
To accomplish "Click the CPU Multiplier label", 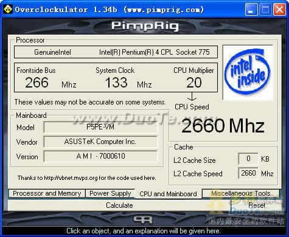I will [193, 70].
